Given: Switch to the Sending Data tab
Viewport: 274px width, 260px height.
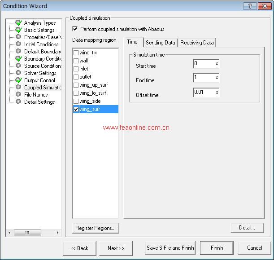Looking at the screenshot, I should [161, 43].
